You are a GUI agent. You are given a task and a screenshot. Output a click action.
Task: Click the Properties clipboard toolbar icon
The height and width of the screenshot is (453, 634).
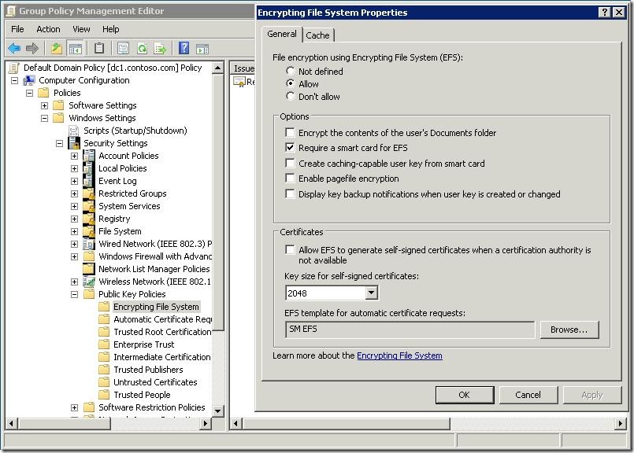point(99,49)
